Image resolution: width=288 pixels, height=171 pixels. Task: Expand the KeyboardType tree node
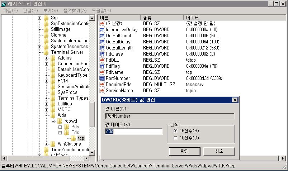coord(46,75)
